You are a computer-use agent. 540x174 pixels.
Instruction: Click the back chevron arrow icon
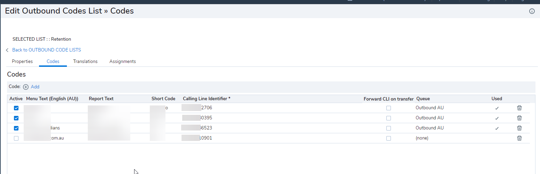pyautogui.click(x=7, y=50)
